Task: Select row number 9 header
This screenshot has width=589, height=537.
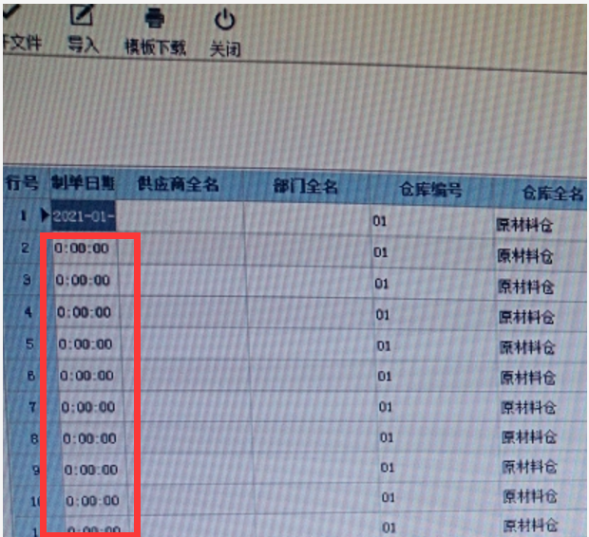Action: coord(35,470)
